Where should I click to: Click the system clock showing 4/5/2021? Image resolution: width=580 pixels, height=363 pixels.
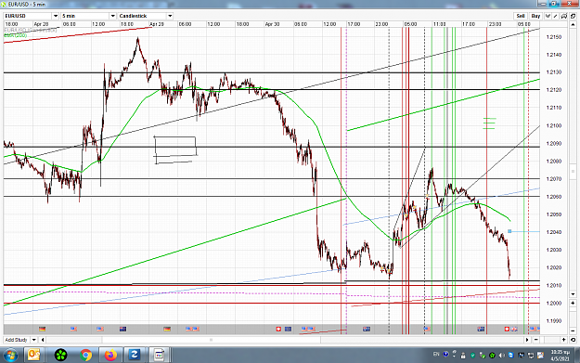pos(560,356)
